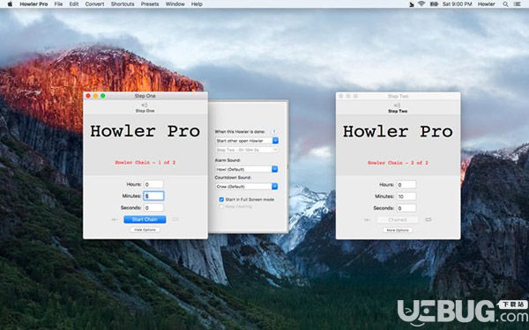Open the Edit menu
Image resolution: width=529 pixels, height=330 pixels.
(x=74, y=4)
